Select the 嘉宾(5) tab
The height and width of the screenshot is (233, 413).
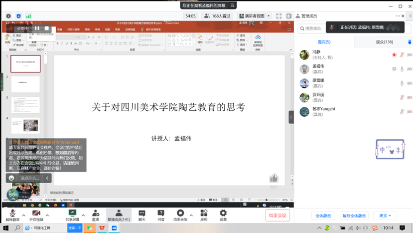(324, 42)
